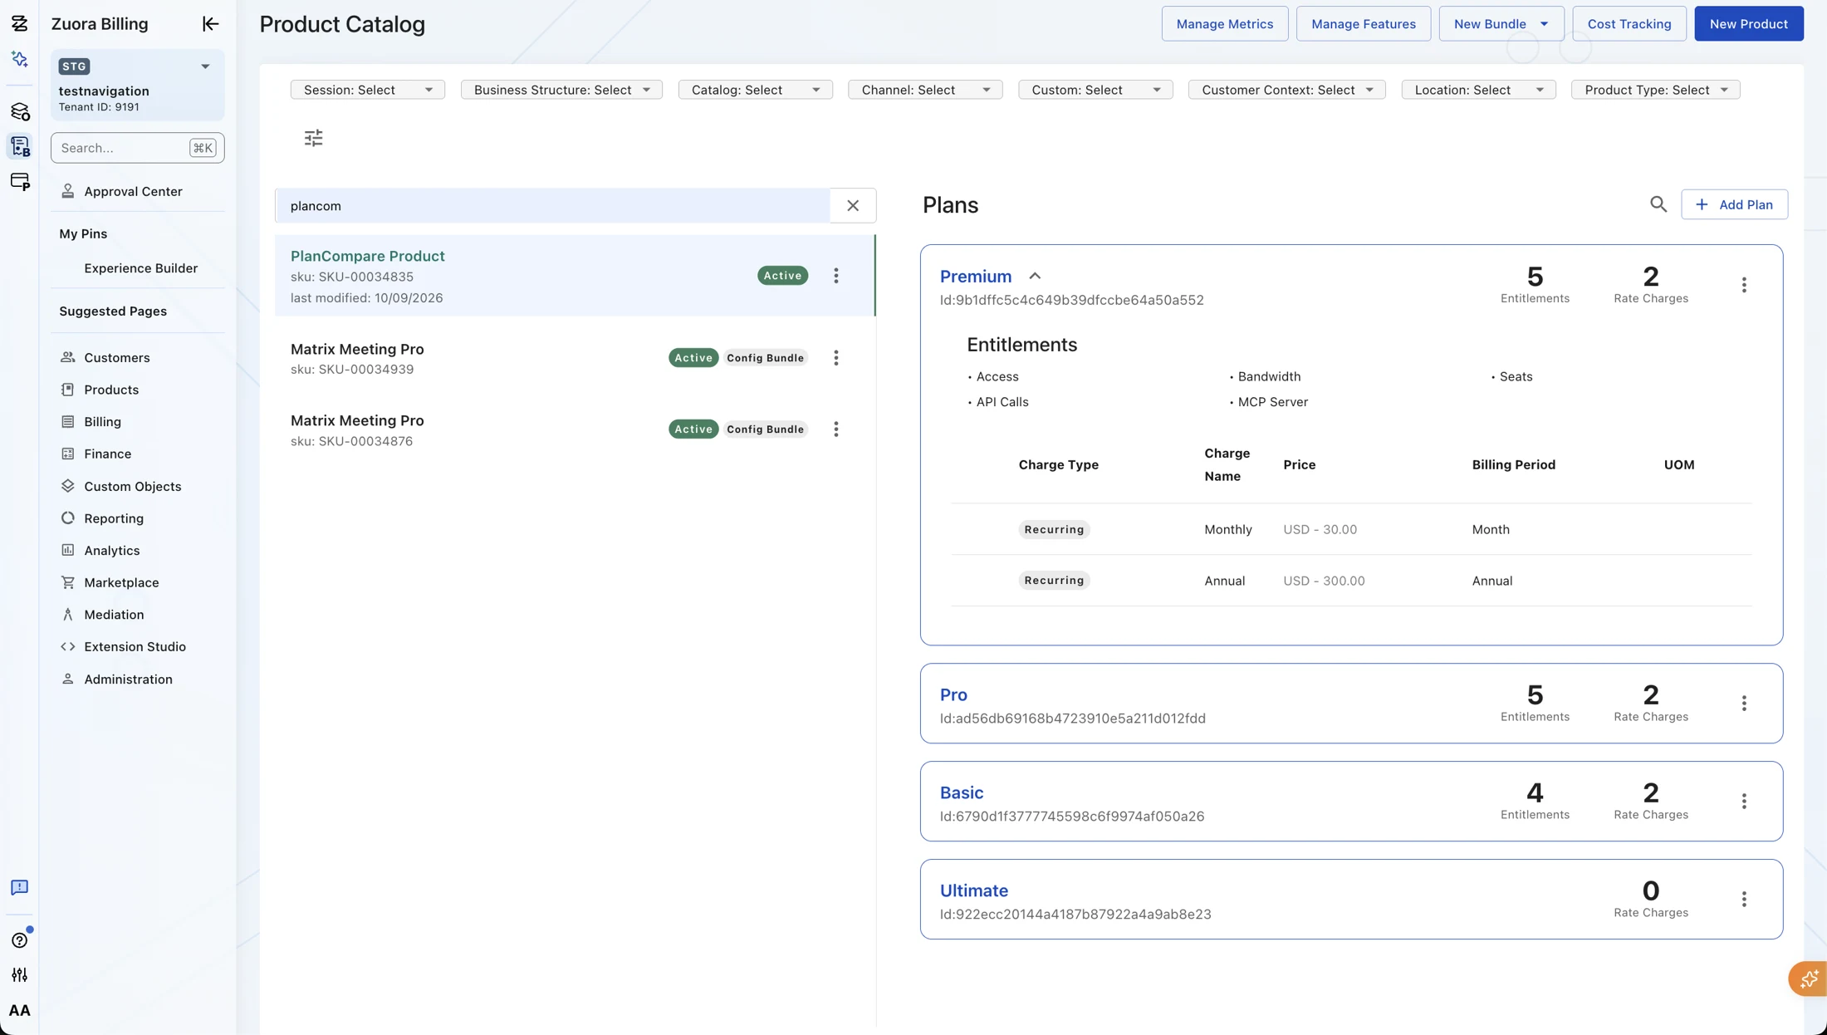Click the Cost Tracking button
The image size is (1827, 1035).
click(x=1629, y=24)
